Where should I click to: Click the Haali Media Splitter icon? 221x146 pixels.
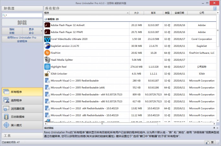pyautogui.click(x=47, y=60)
